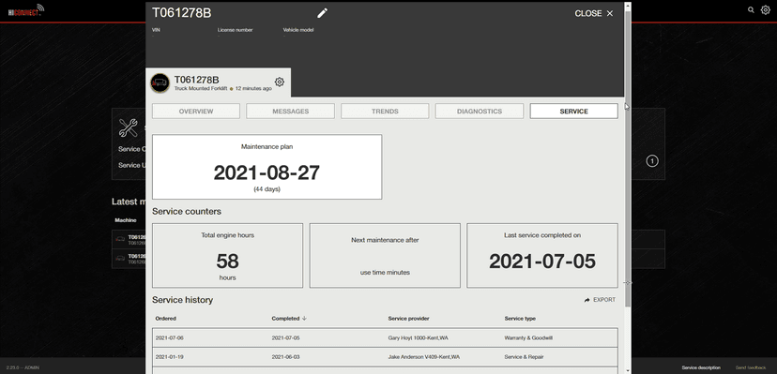Click the Last service completed on card

pyautogui.click(x=542, y=255)
